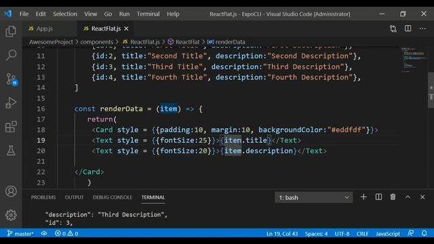
Task: Click "Second Title" string on line 11
Action: click(x=177, y=56)
